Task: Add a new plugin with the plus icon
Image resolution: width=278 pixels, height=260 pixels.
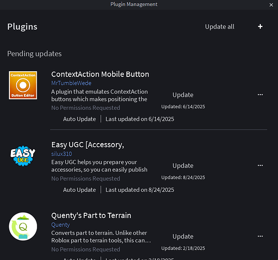Action: [260, 27]
